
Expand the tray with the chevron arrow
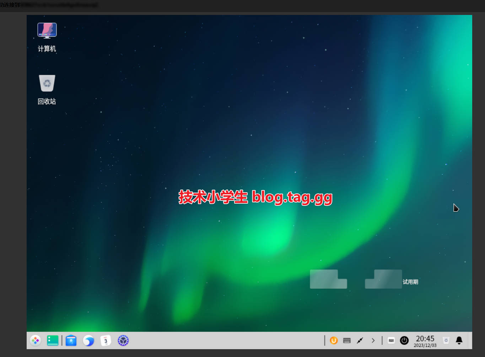click(373, 341)
